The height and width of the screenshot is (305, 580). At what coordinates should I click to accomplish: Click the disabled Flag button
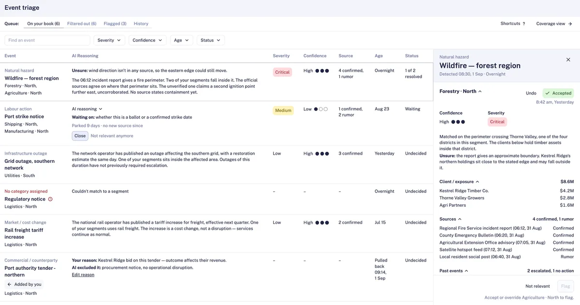[565, 286]
